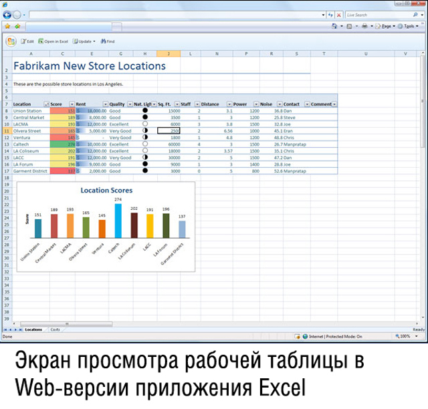428x409 pixels.
Task: Click first sheet navigation arrow
Action: pyautogui.click(x=5, y=329)
